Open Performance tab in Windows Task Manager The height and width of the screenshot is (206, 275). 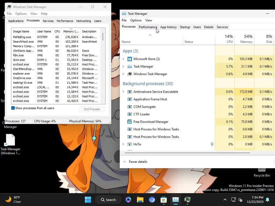65,21
